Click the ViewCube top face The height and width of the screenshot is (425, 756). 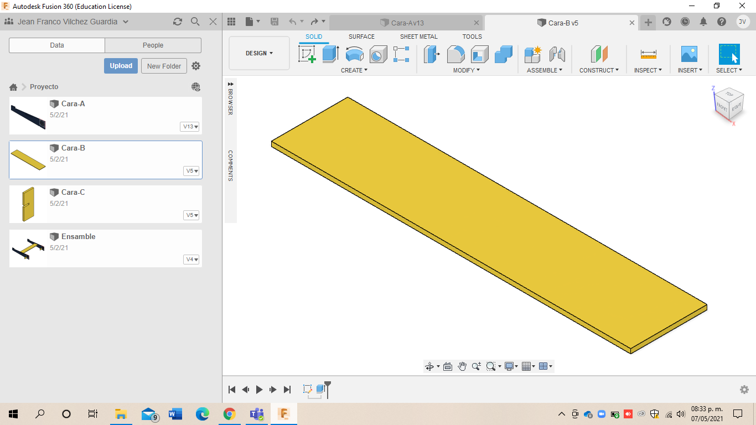click(729, 95)
